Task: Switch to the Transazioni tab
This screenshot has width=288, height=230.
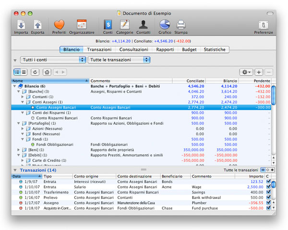Action: tap(99, 49)
